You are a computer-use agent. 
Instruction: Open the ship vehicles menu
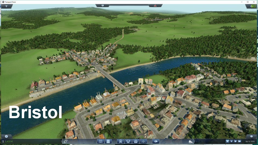(x=135, y=142)
